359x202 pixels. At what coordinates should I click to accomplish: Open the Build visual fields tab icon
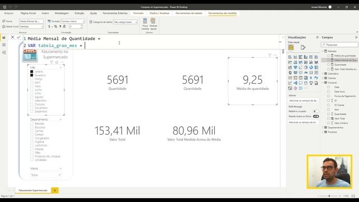(x=291, y=47)
